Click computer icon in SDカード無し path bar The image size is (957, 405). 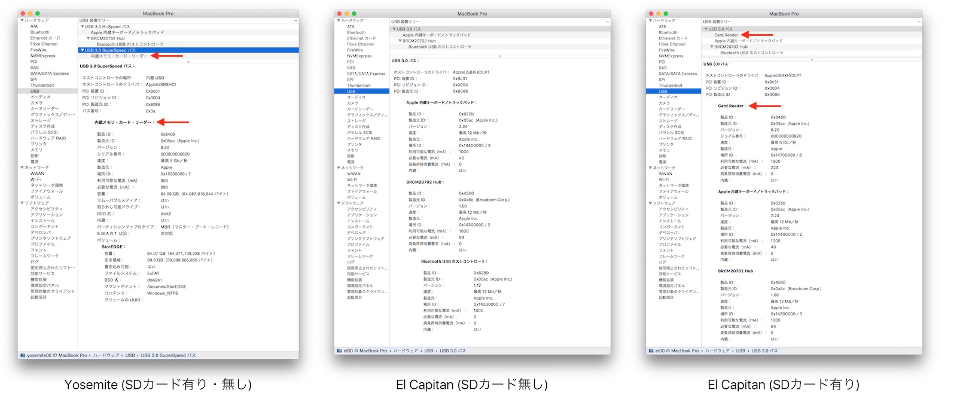click(339, 351)
